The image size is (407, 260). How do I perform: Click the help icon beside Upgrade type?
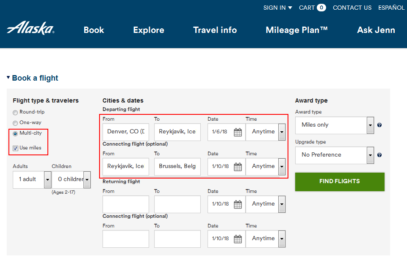pos(379,155)
